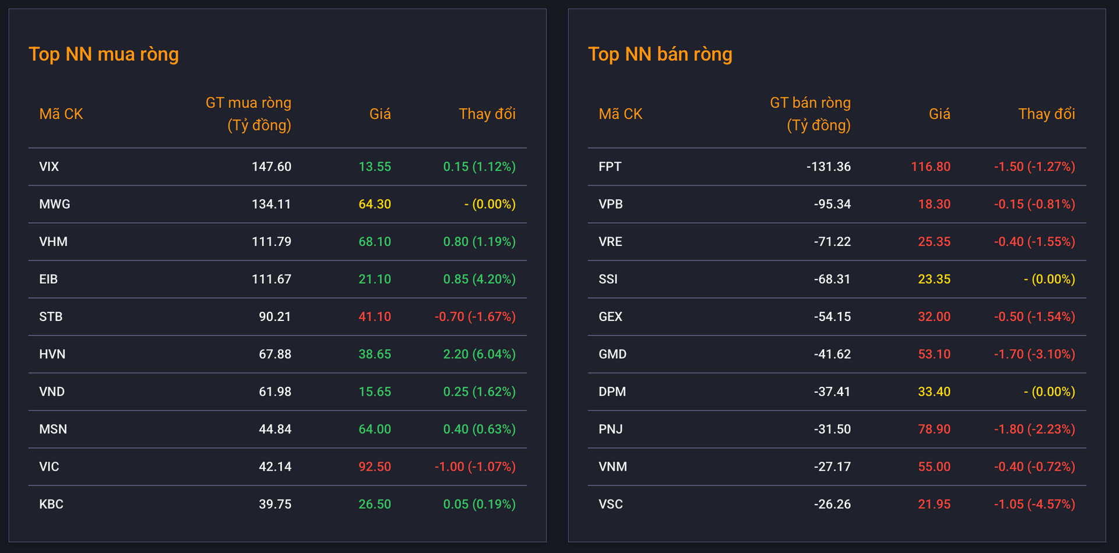Click change value -1.50 (-1.27%)
This screenshot has width=1119, height=553.
1034,167
